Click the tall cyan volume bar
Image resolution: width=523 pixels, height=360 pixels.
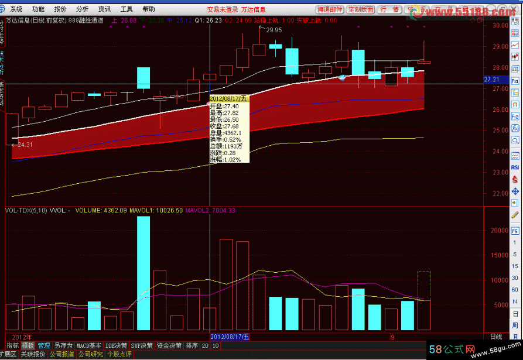click(143, 273)
